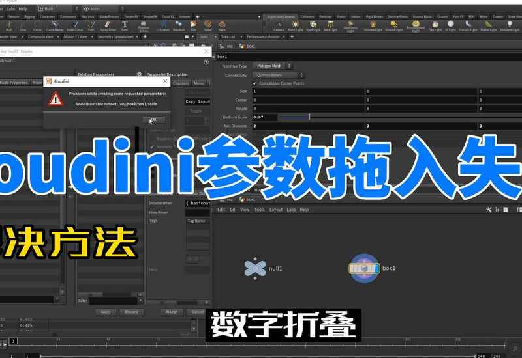Open the Build desktop dropdown
The image size is (522, 358).
point(65,9)
